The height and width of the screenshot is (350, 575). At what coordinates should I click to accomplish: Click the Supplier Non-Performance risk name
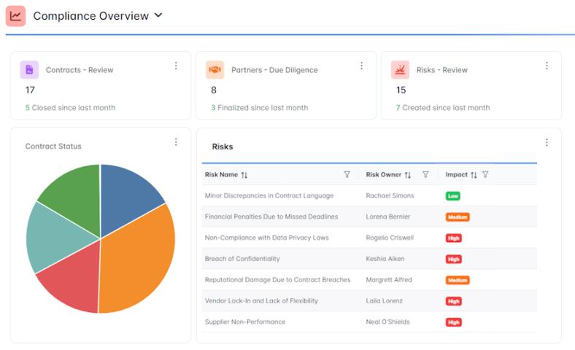pyautogui.click(x=245, y=322)
